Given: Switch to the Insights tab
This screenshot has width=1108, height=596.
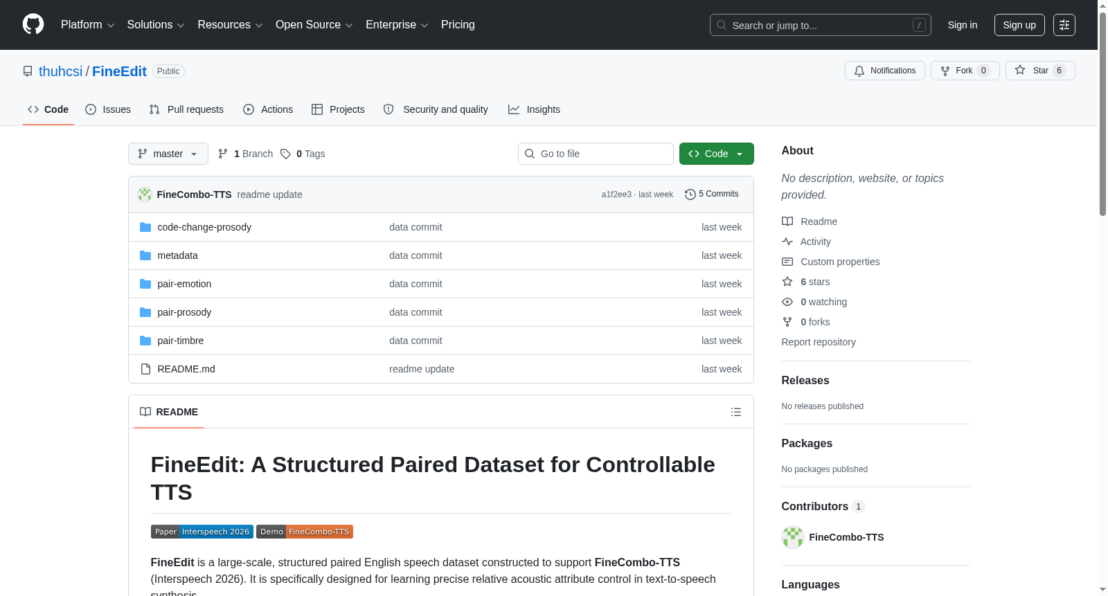Looking at the screenshot, I should point(534,109).
